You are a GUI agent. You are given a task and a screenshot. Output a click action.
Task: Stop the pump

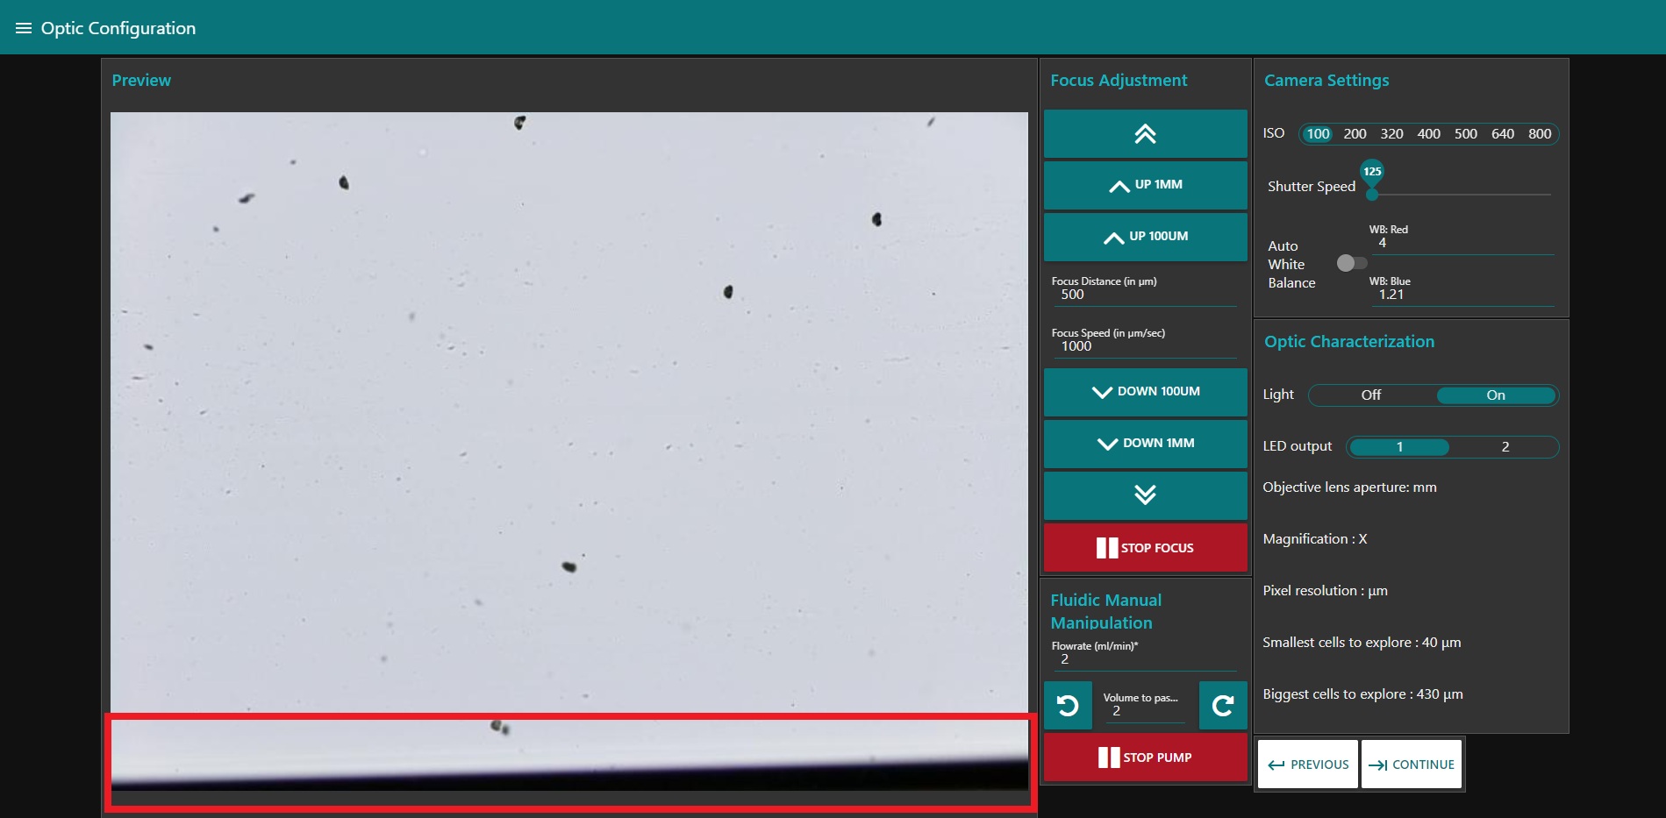(x=1145, y=758)
